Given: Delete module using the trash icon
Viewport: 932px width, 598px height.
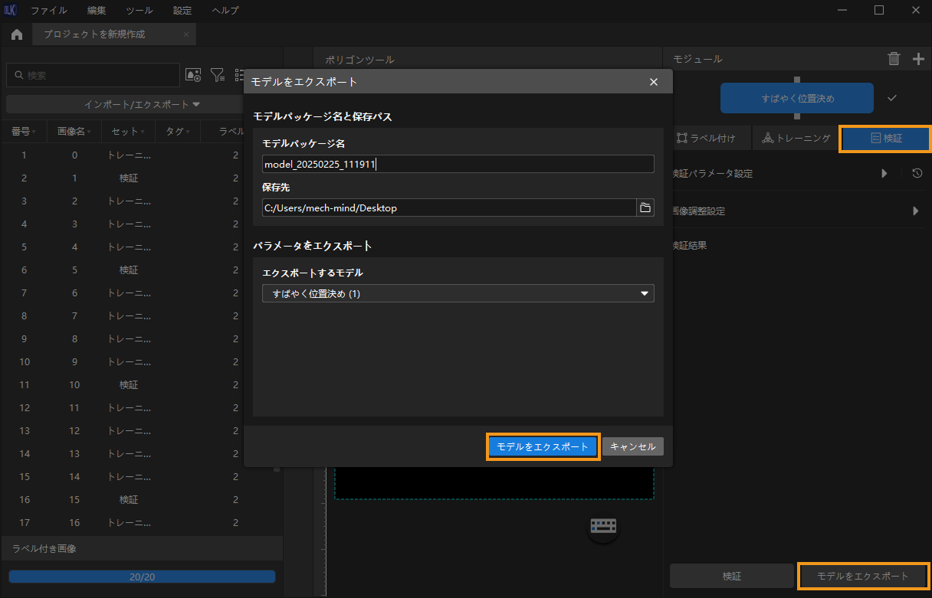Looking at the screenshot, I should 894,59.
